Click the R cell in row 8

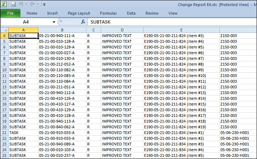[x=94, y=58]
